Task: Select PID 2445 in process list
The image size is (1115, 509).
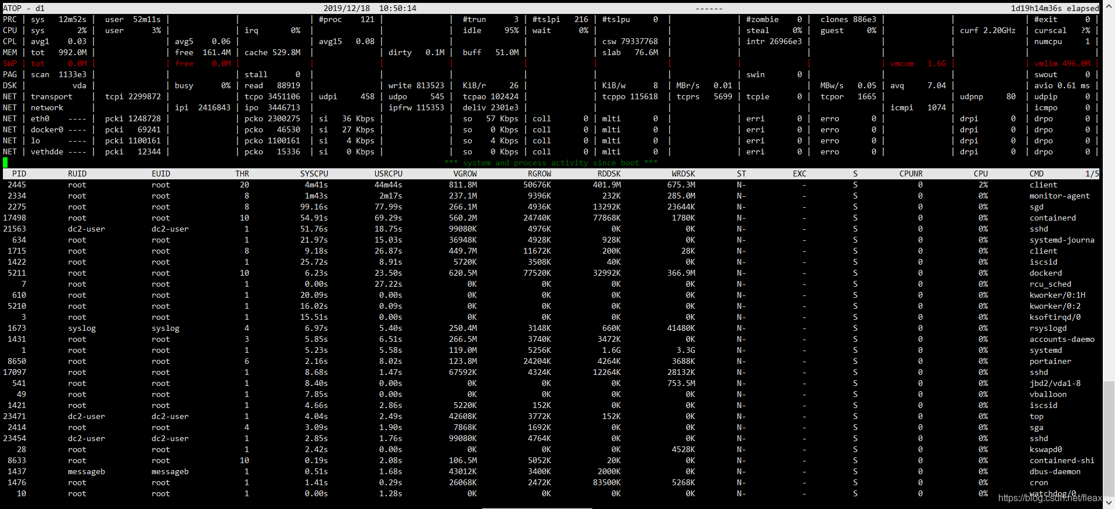Action: click(17, 185)
